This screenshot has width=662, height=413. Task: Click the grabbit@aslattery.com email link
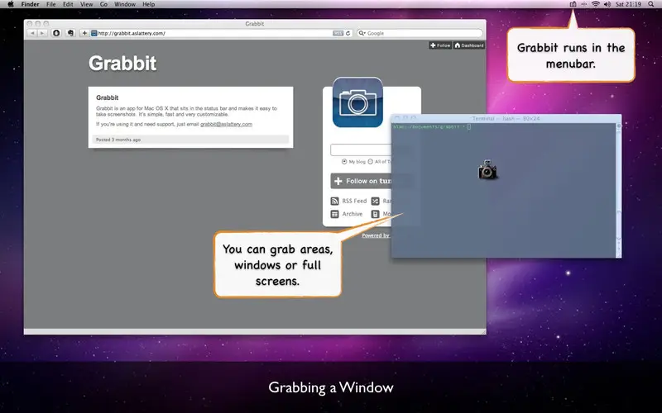226,125
